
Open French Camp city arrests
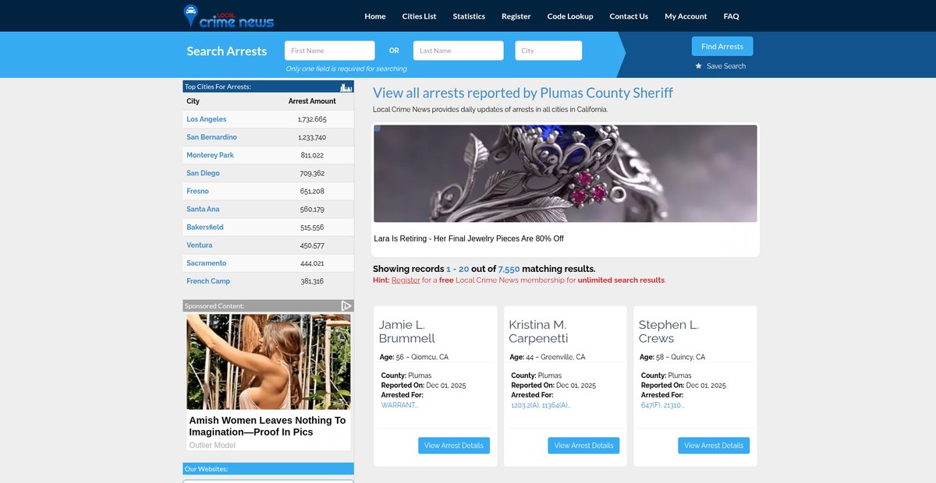(208, 281)
